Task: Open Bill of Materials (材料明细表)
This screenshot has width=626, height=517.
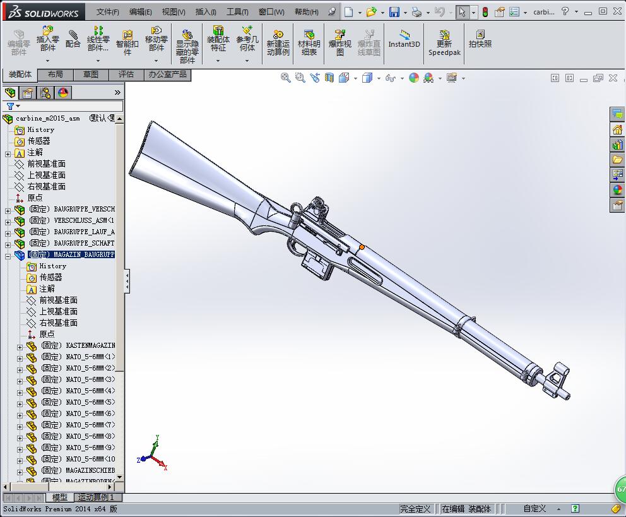Action: (x=309, y=42)
